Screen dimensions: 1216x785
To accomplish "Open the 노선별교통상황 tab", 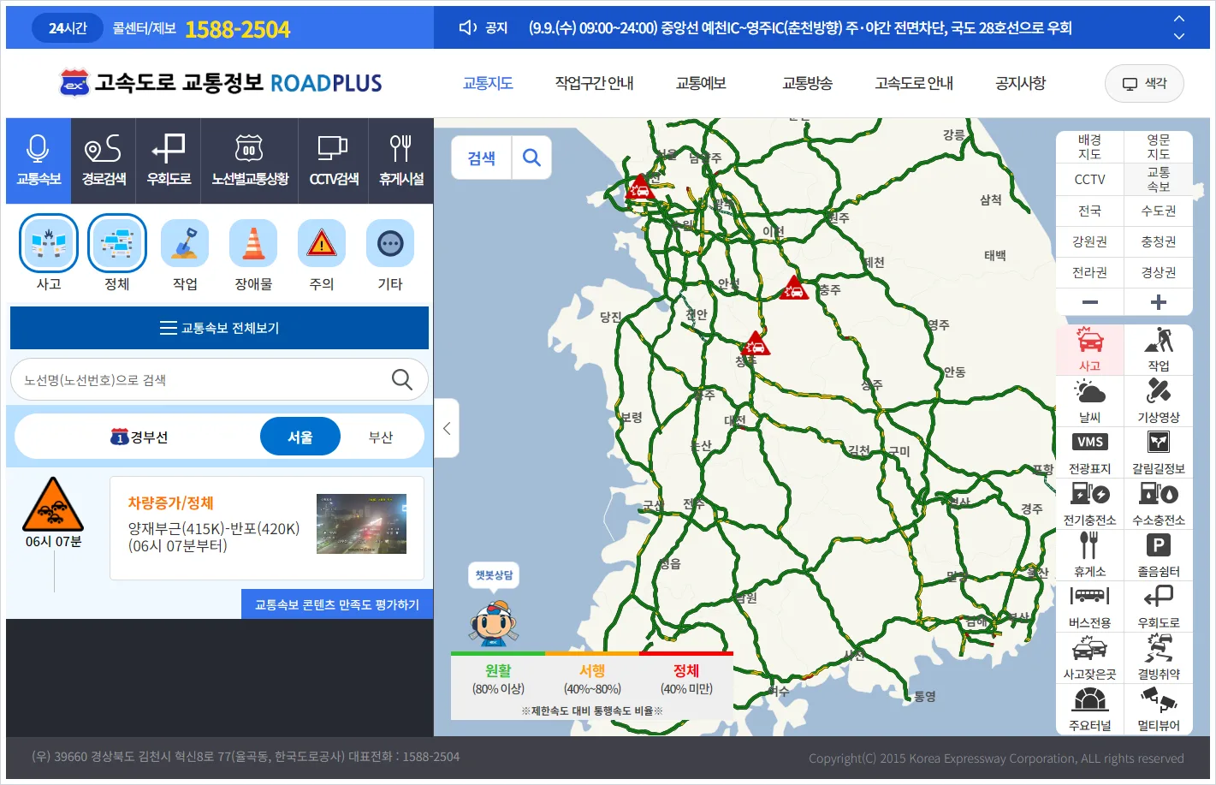I will [x=250, y=161].
